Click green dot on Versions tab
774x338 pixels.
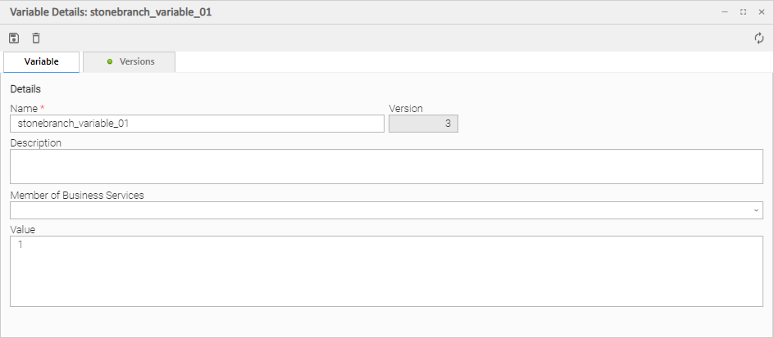pyautogui.click(x=110, y=62)
